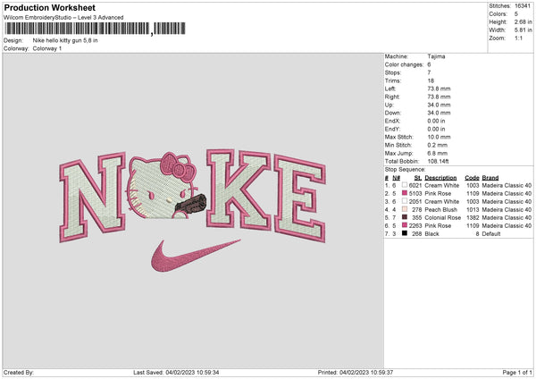536x379 pixels.
Task: Click "Pink Rose" description in row 2
Action: pos(438,193)
